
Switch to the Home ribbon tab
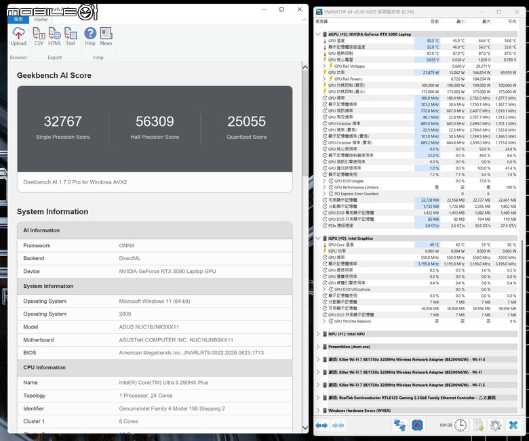point(41,20)
